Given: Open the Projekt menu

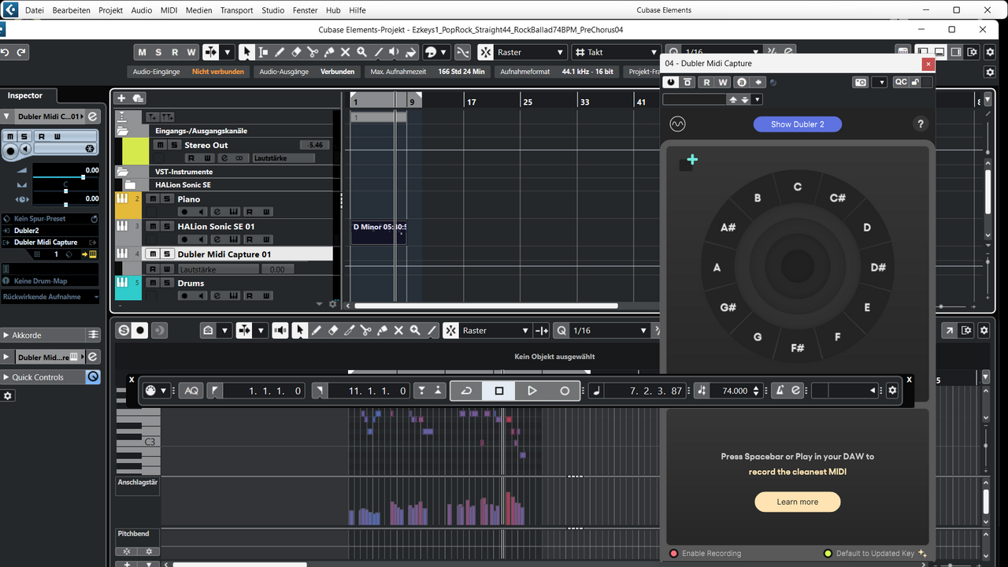Looking at the screenshot, I should tap(111, 10).
